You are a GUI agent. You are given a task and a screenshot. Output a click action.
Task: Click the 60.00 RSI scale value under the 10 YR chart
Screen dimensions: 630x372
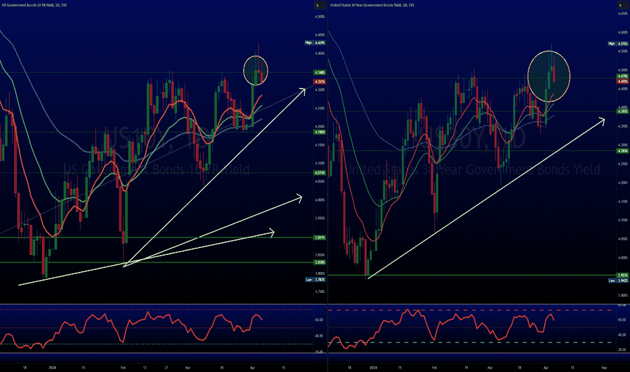[x=319, y=320]
